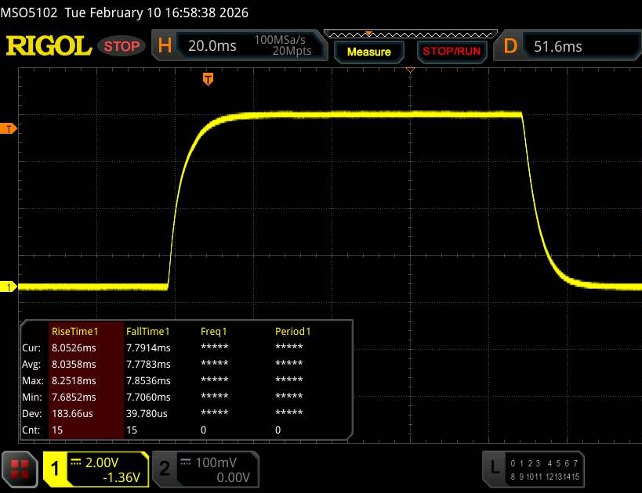The height and width of the screenshot is (493, 642).
Task: Click the trigger level T marker on left edge
Action: 9,128
